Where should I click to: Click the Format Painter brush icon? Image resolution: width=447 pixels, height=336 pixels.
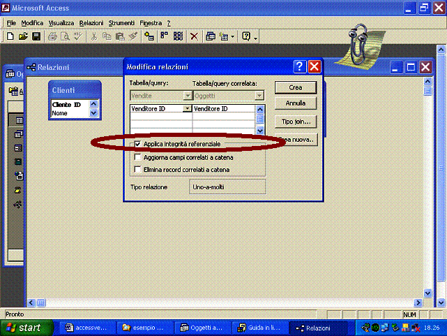tap(133, 36)
